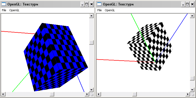Click vertical scrollbar up arrow in right window
Viewport: 196px width, 98px height.
192,16
